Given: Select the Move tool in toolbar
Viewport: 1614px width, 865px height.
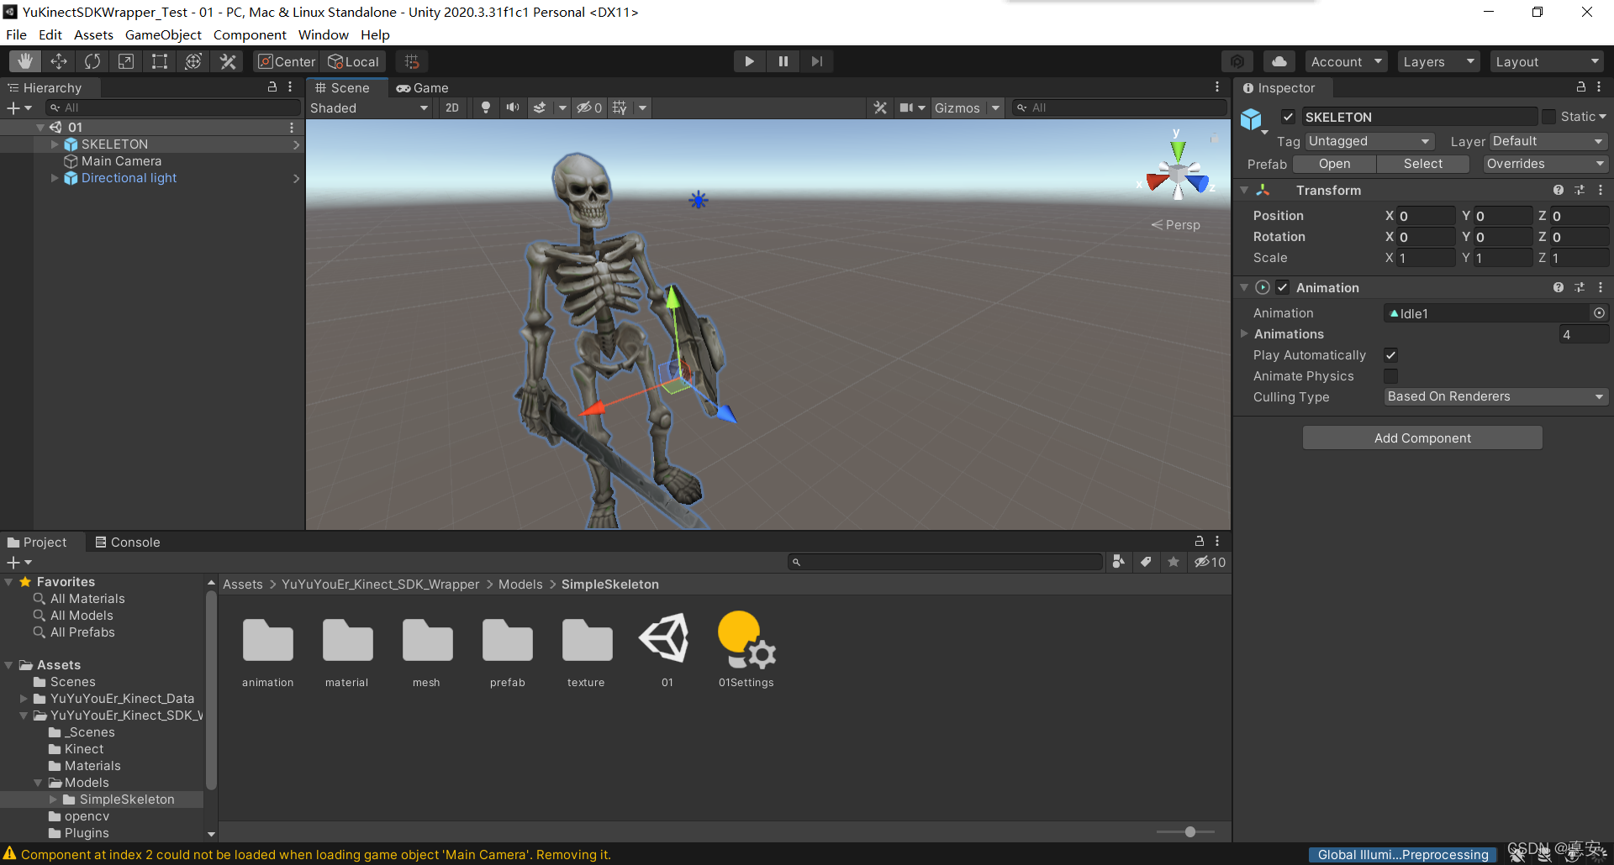Looking at the screenshot, I should click(x=59, y=61).
